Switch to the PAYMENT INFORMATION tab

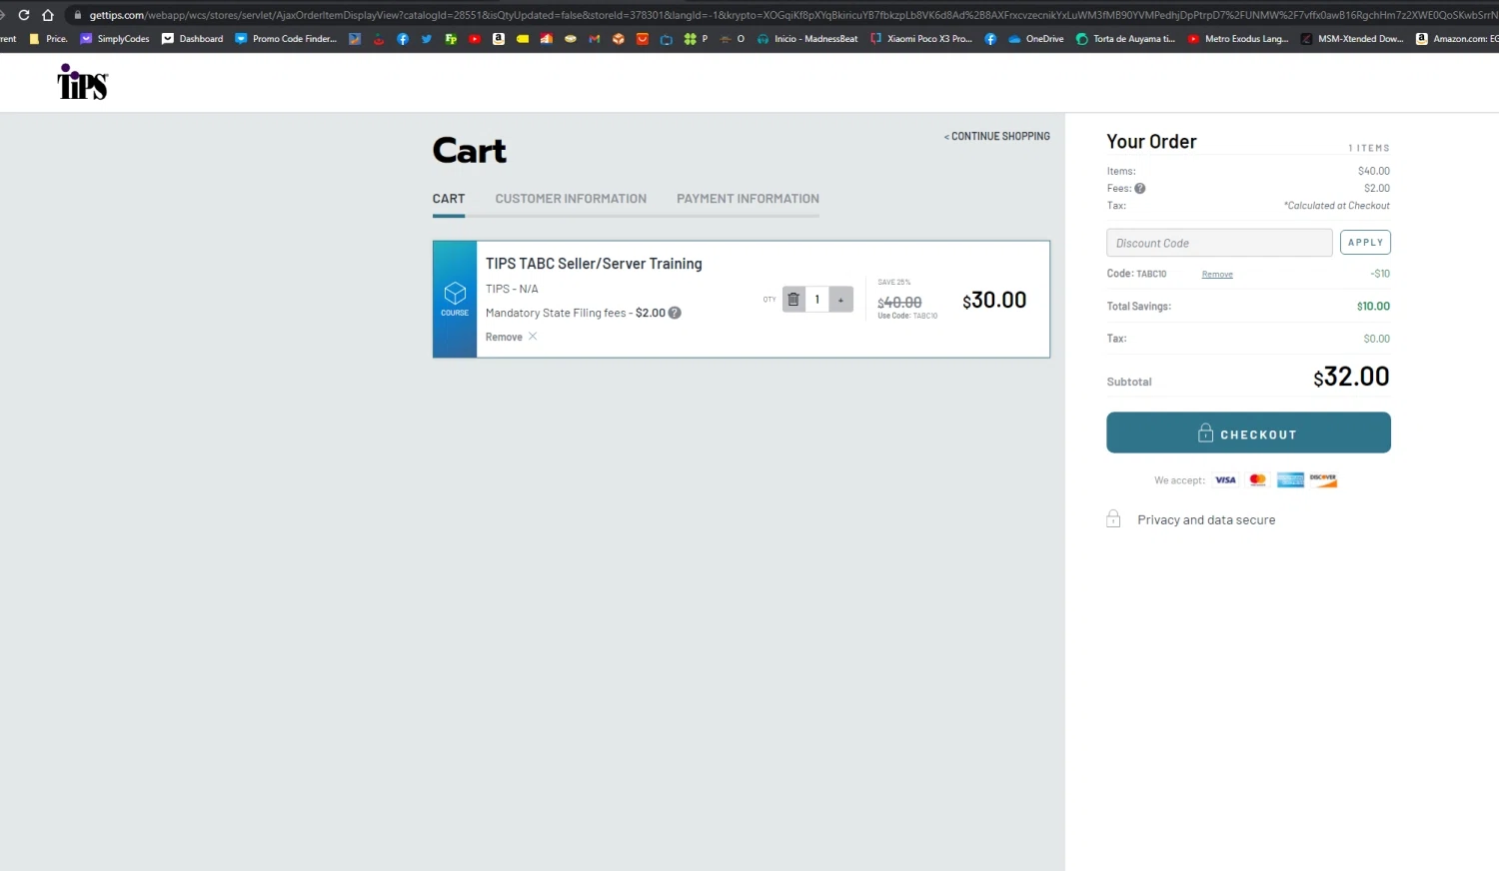click(x=748, y=199)
